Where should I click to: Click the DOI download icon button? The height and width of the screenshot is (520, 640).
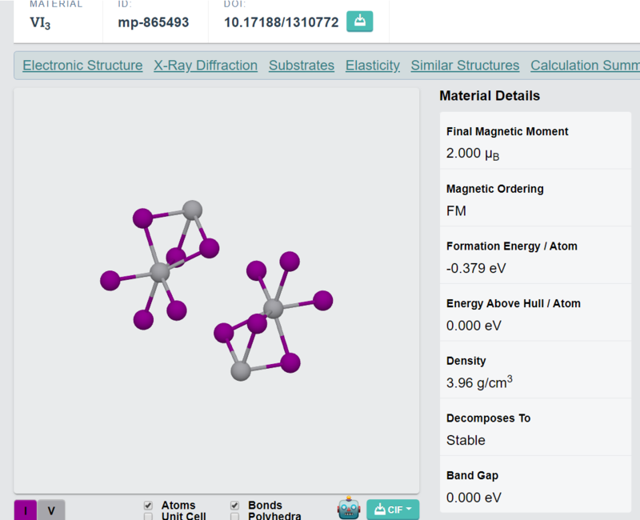click(359, 22)
